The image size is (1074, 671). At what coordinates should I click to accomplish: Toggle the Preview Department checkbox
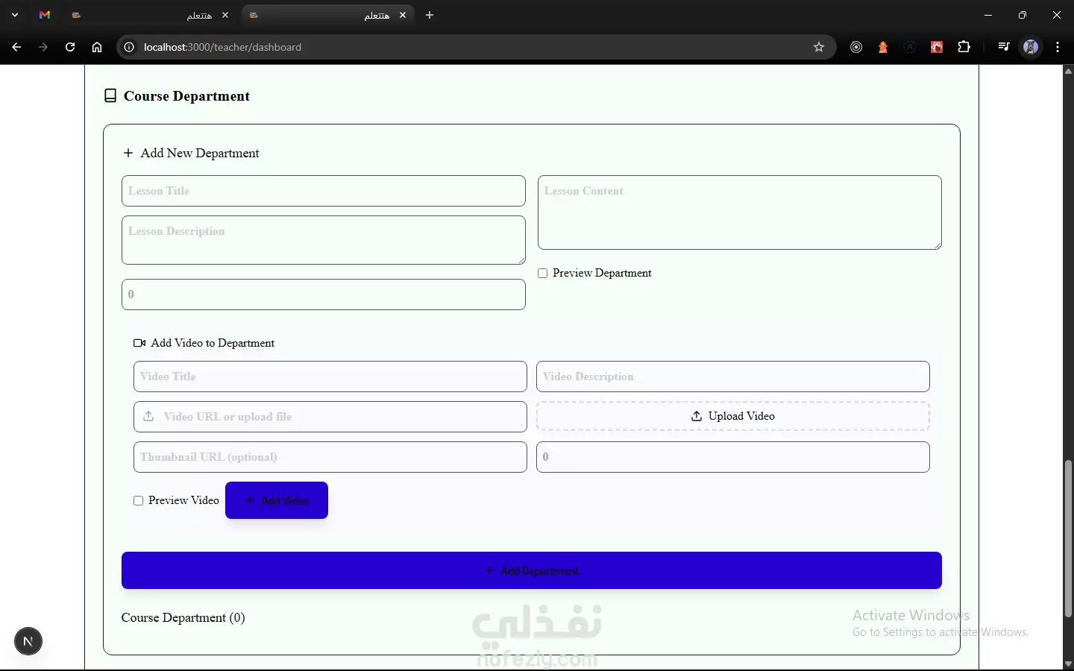point(543,274)
